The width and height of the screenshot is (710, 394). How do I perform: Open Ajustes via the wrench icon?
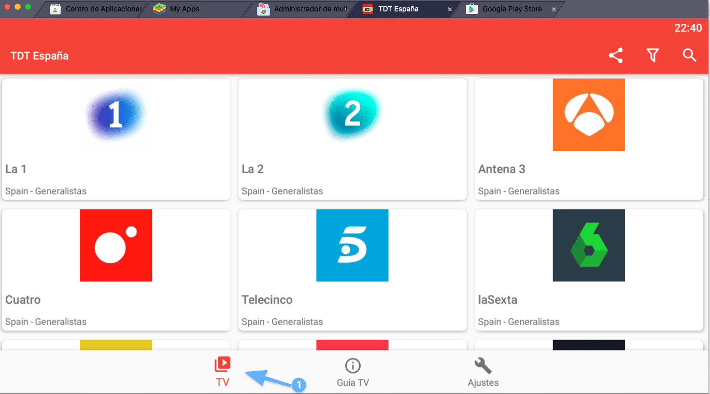point(482,365)
